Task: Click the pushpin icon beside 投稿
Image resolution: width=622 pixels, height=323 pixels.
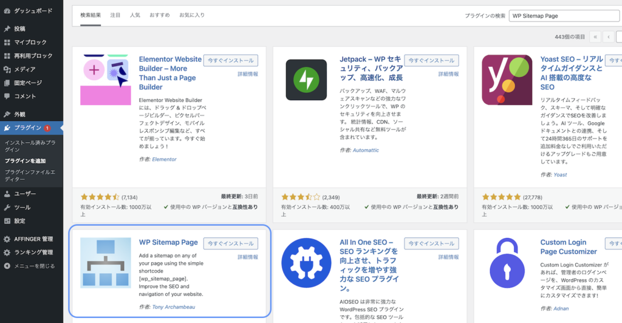Action: [7, 29]
